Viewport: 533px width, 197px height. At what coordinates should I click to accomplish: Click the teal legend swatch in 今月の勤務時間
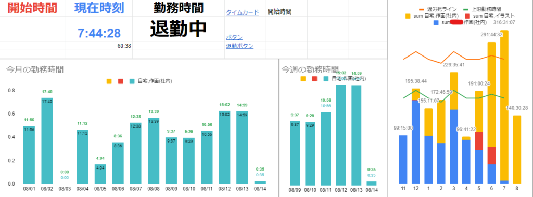point(132,81)
